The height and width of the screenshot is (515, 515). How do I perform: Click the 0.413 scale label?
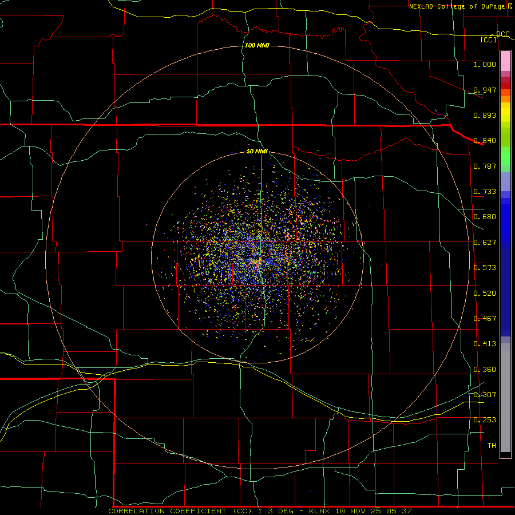[x=485, y=344]
